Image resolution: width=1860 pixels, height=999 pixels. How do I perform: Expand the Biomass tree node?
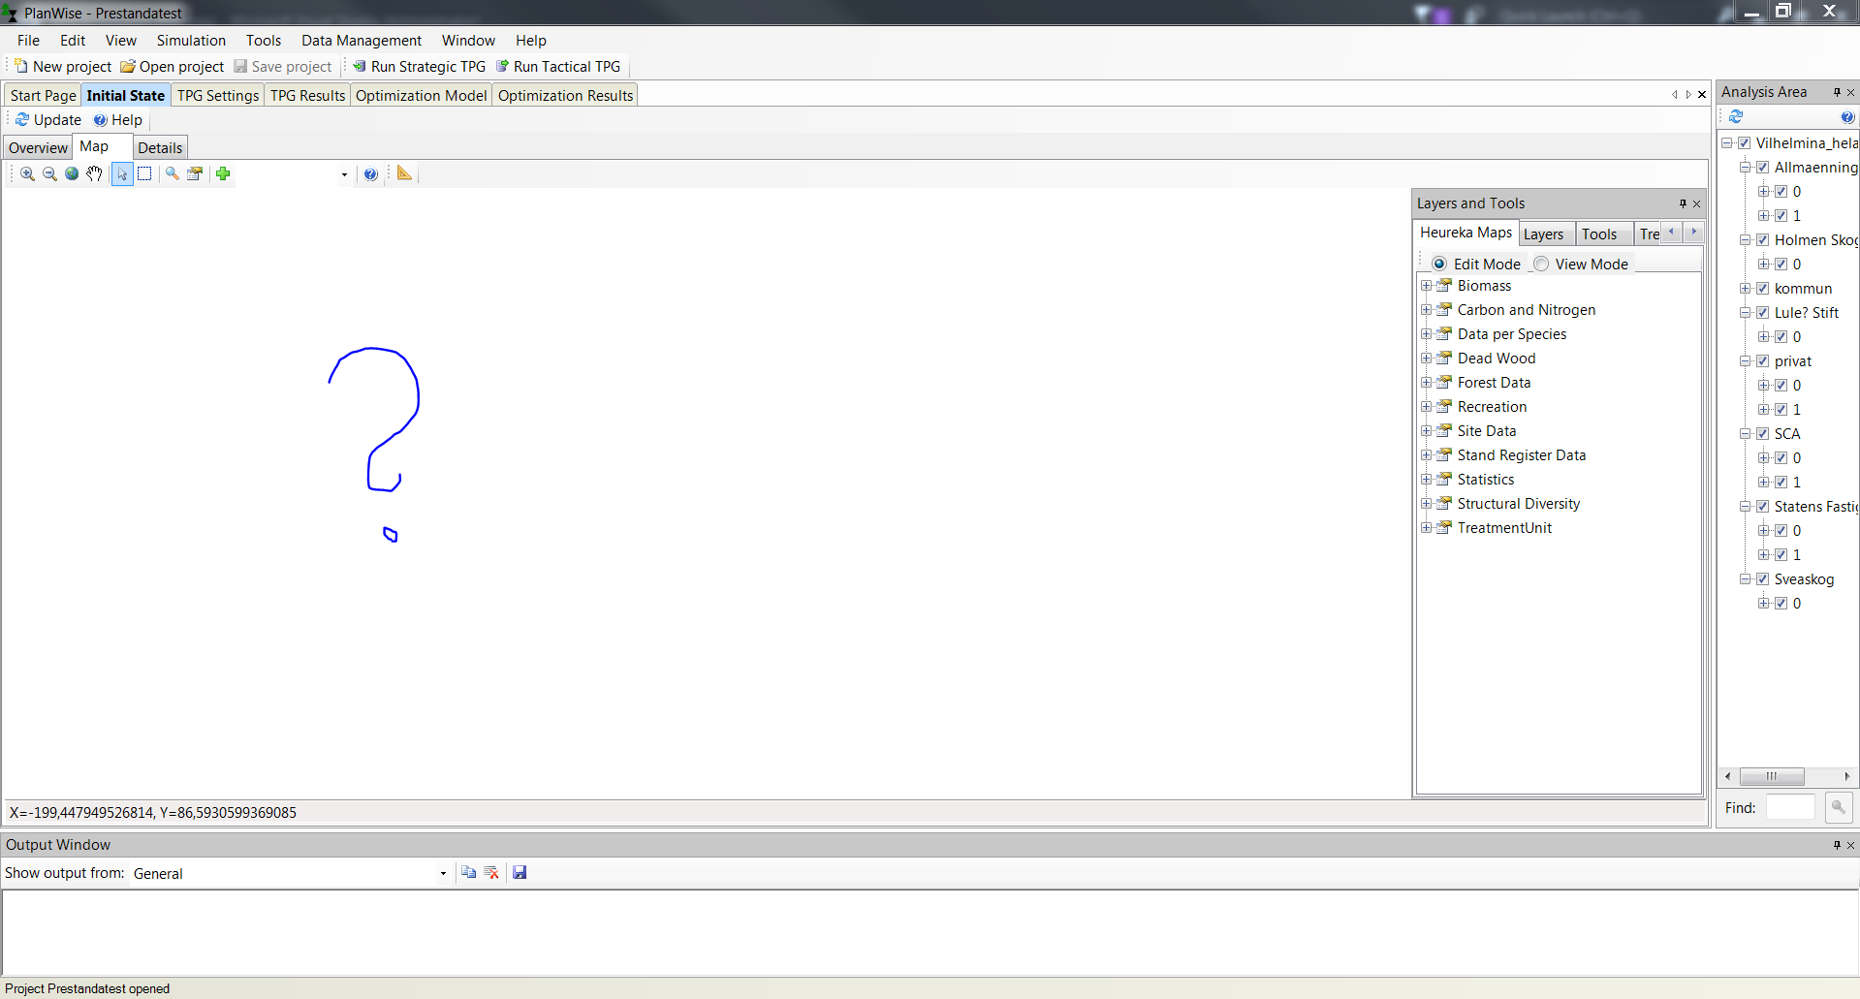pyautogui.click(x=1426, y=286)
